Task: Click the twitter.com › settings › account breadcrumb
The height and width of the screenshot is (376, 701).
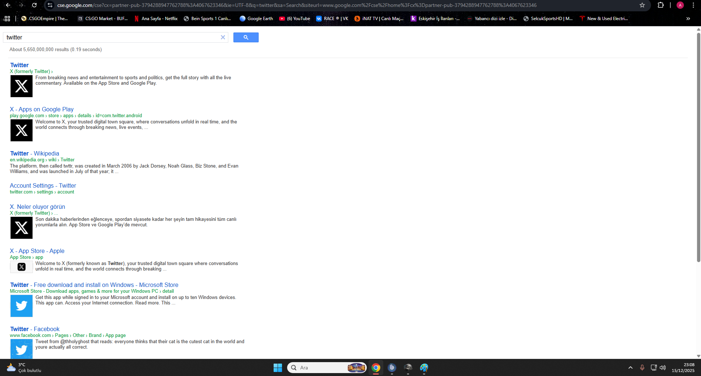Action: click(42, 192)
